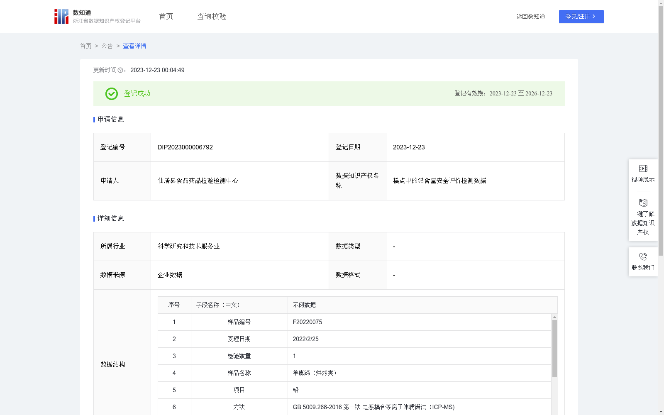Screen dimensions: 664x415
Task: Select registration number DIP2023000006792
Action: coord(185,147)
